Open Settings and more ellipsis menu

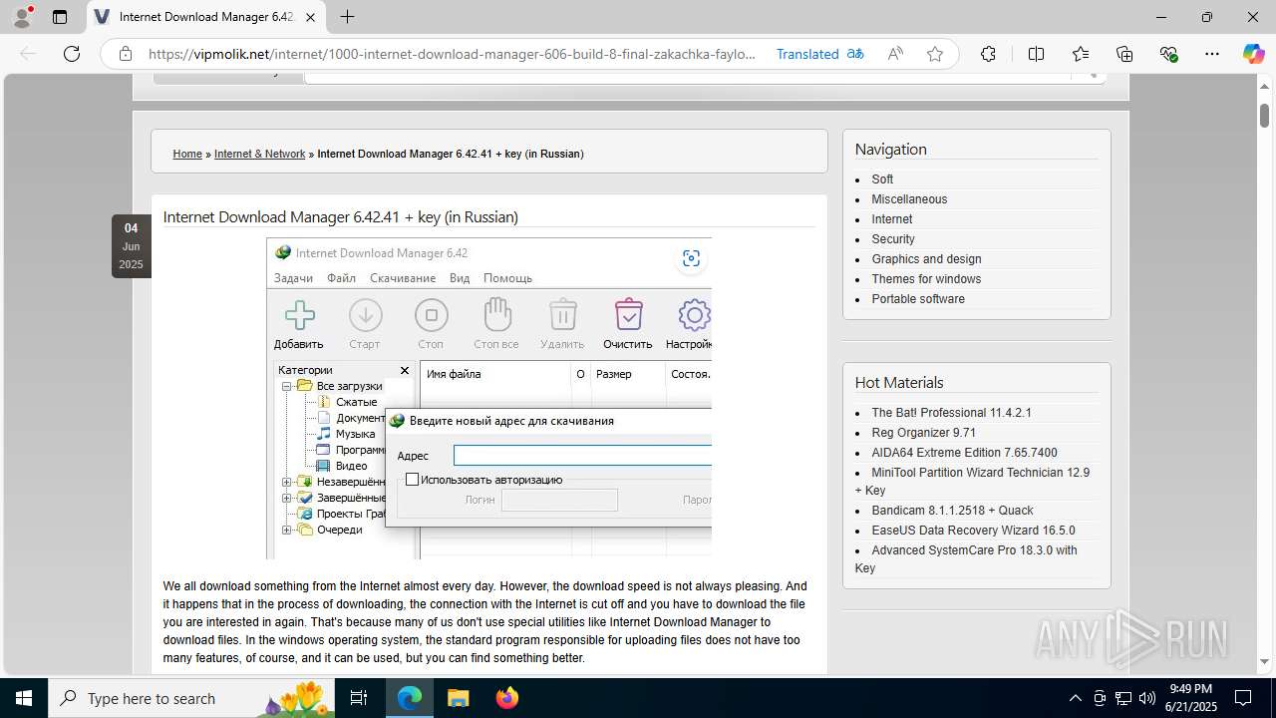[x=1212, y=54]
